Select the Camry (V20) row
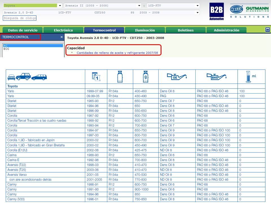 click(16, 199)
